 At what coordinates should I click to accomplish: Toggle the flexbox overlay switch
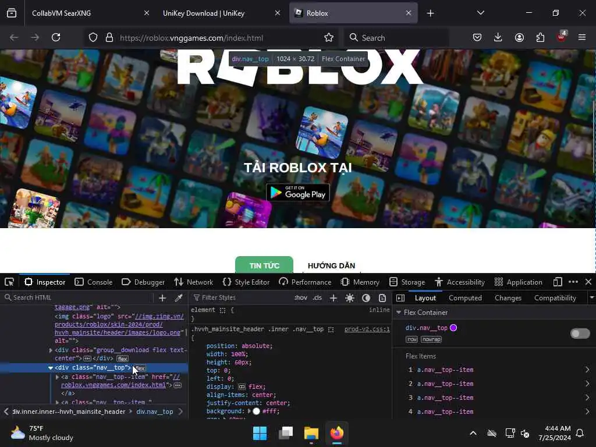click(x=580, y=334)
